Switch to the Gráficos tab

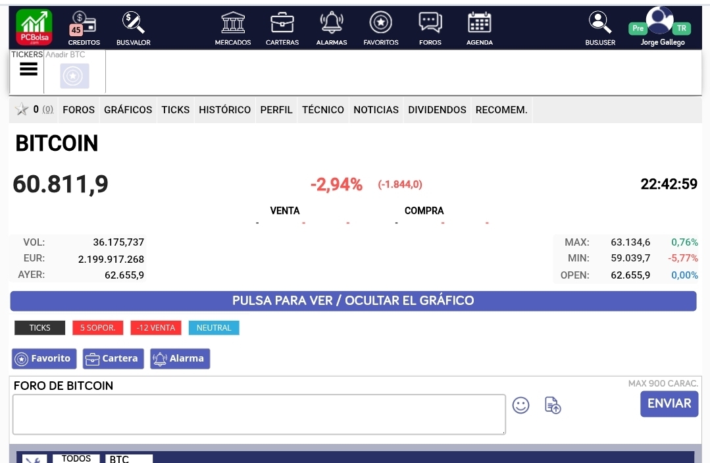(x=128, y=109)
